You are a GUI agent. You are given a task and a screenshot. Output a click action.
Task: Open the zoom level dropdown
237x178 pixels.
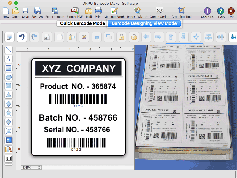tap(31, 167)
